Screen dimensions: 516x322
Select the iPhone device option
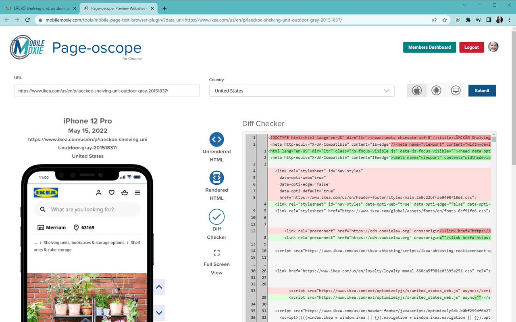(x=416, y=90)
